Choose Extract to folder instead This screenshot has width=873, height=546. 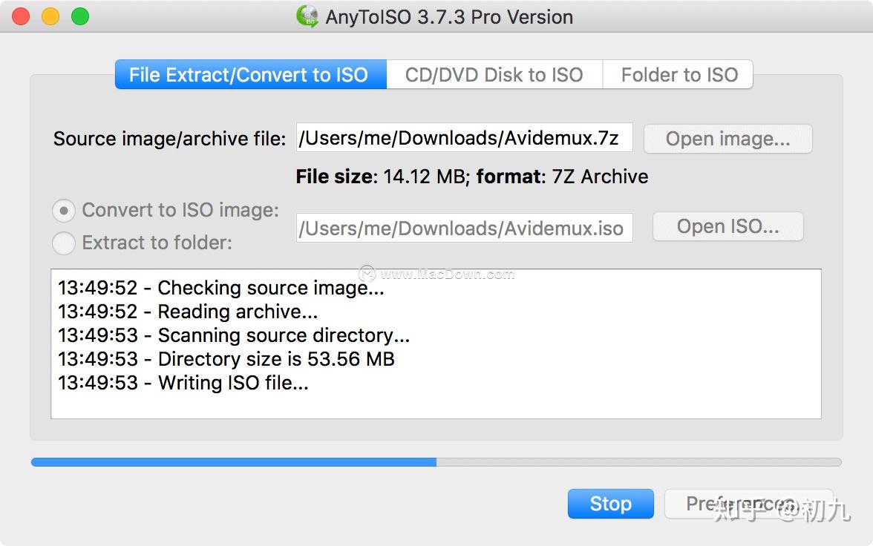[x=64, y=243]
